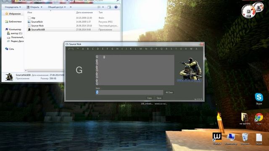Switch to letter U tab

coord(181,49)
